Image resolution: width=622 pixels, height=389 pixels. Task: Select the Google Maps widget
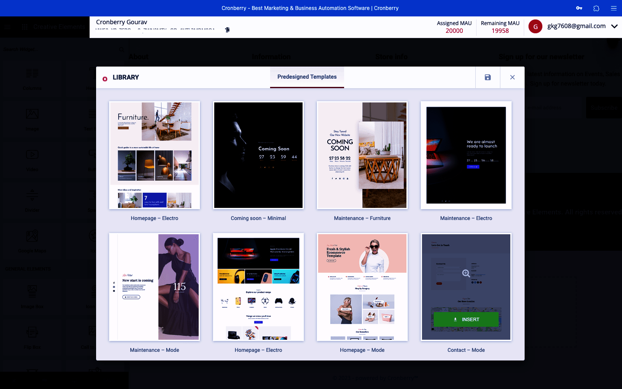click(x=32, y=242)
